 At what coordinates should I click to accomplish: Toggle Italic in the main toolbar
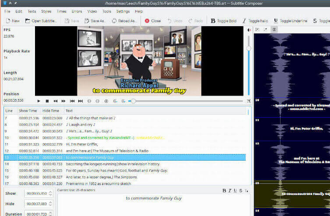click(x=255, y=21)
